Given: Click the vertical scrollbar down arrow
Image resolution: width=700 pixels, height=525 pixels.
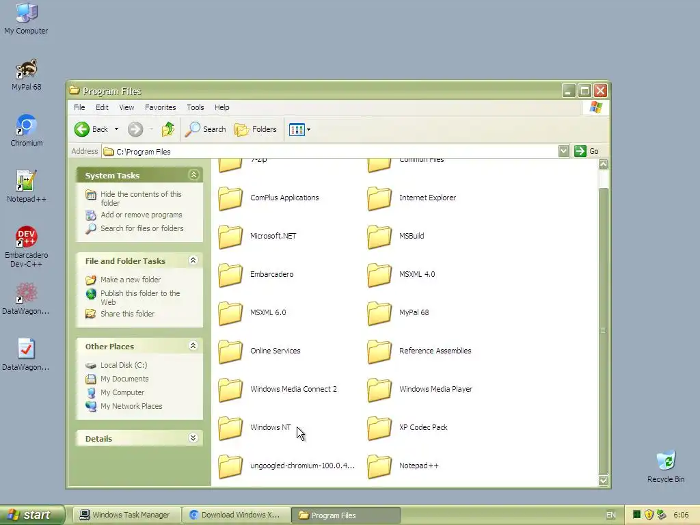Looking at the screenshot, I should [x=603, y=481].
